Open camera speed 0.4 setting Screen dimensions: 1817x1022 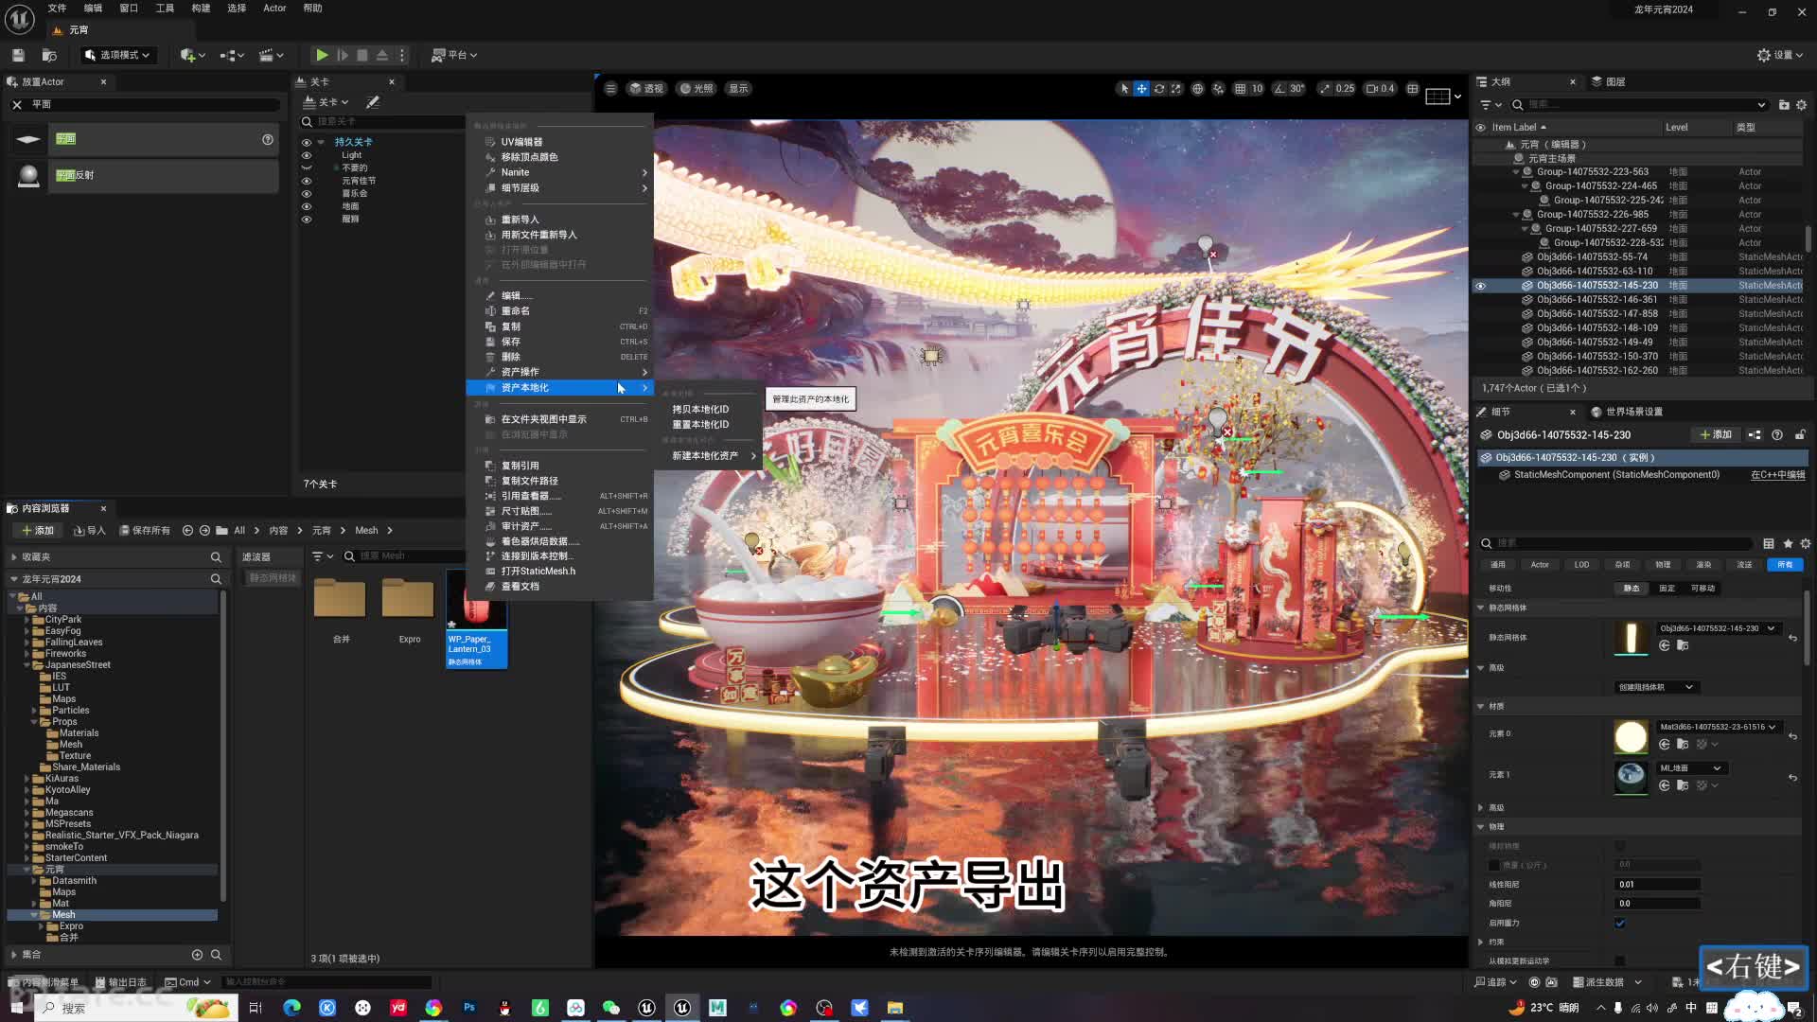click(x=1380, y=89)
